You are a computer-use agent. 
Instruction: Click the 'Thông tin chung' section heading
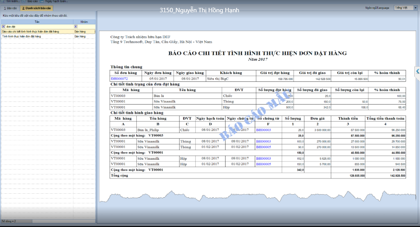click(126, 67)
